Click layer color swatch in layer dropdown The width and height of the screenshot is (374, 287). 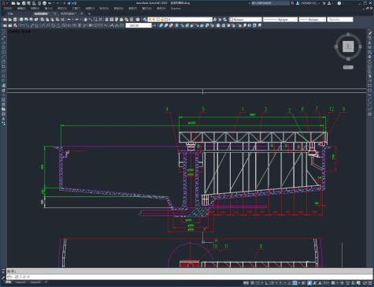pos(166,20)
